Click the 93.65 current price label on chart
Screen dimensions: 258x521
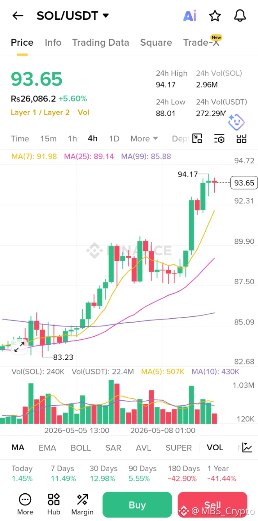[x=244, y=182]
